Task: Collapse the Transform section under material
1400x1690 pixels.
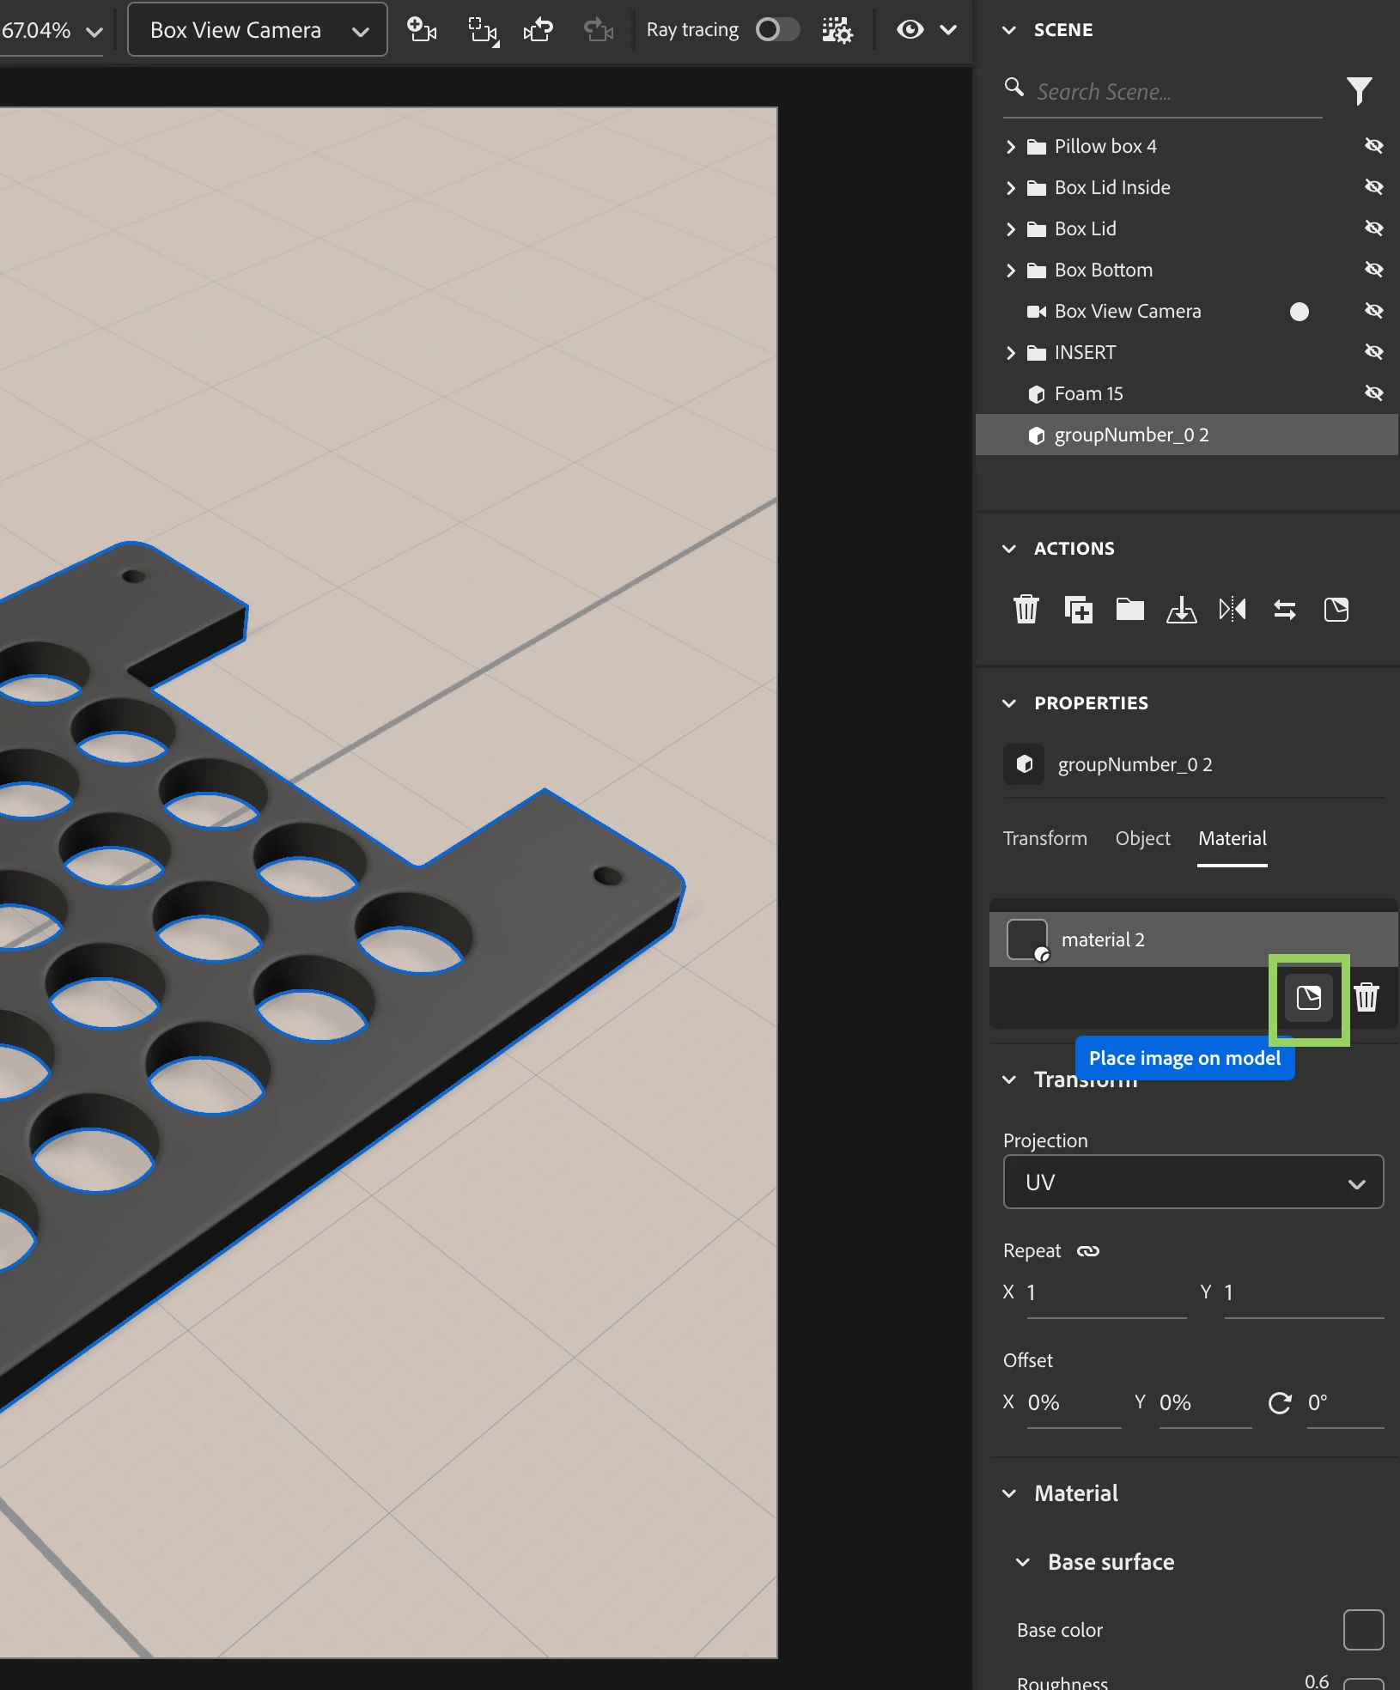Action: tap(1009, 1080)
